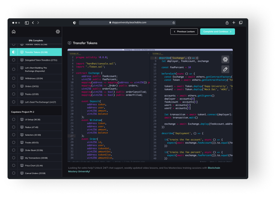Select the Order Book lecture

(x=34, y=150)
